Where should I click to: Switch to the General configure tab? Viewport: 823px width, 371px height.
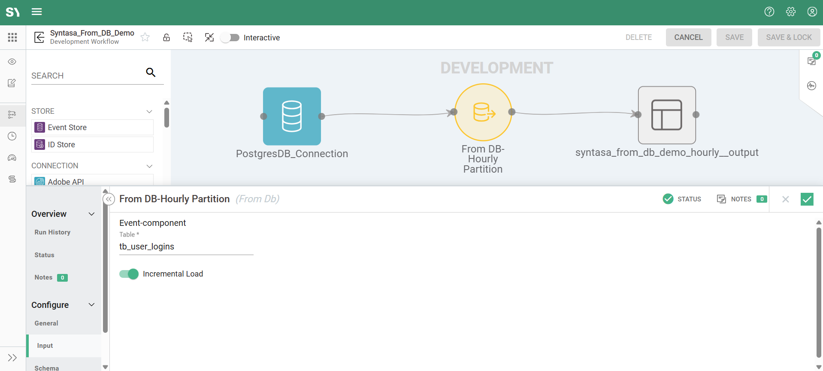46,323
